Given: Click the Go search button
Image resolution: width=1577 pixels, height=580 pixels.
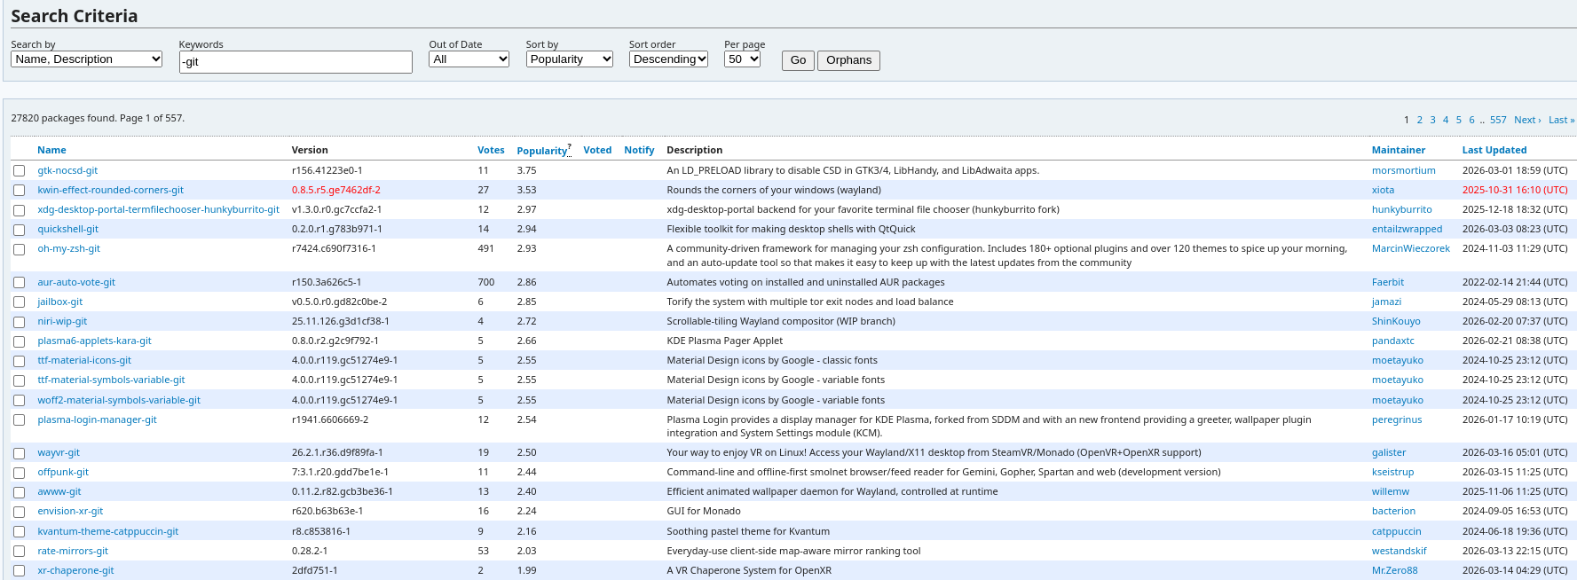Looking at the screenshot, I should point(798,60).
